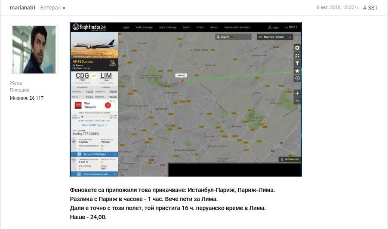Open More AF480 flights link
Viewport: 388px width, 229px height.
93,125
